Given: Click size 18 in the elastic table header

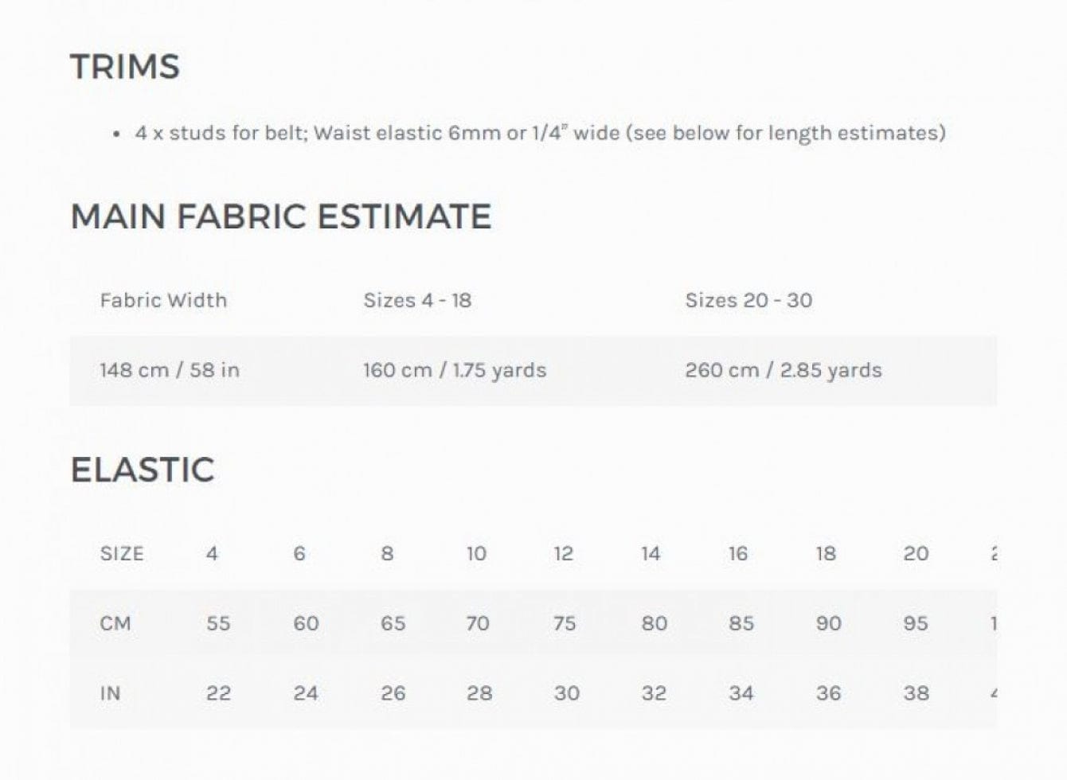Looking at the screenshot, I should pos(826,554).
